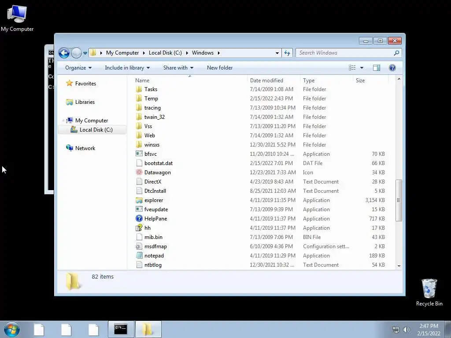This screenshot has height=338, width=451.
Task: Sort by the Date modified column header
Action: click(273, 81)
